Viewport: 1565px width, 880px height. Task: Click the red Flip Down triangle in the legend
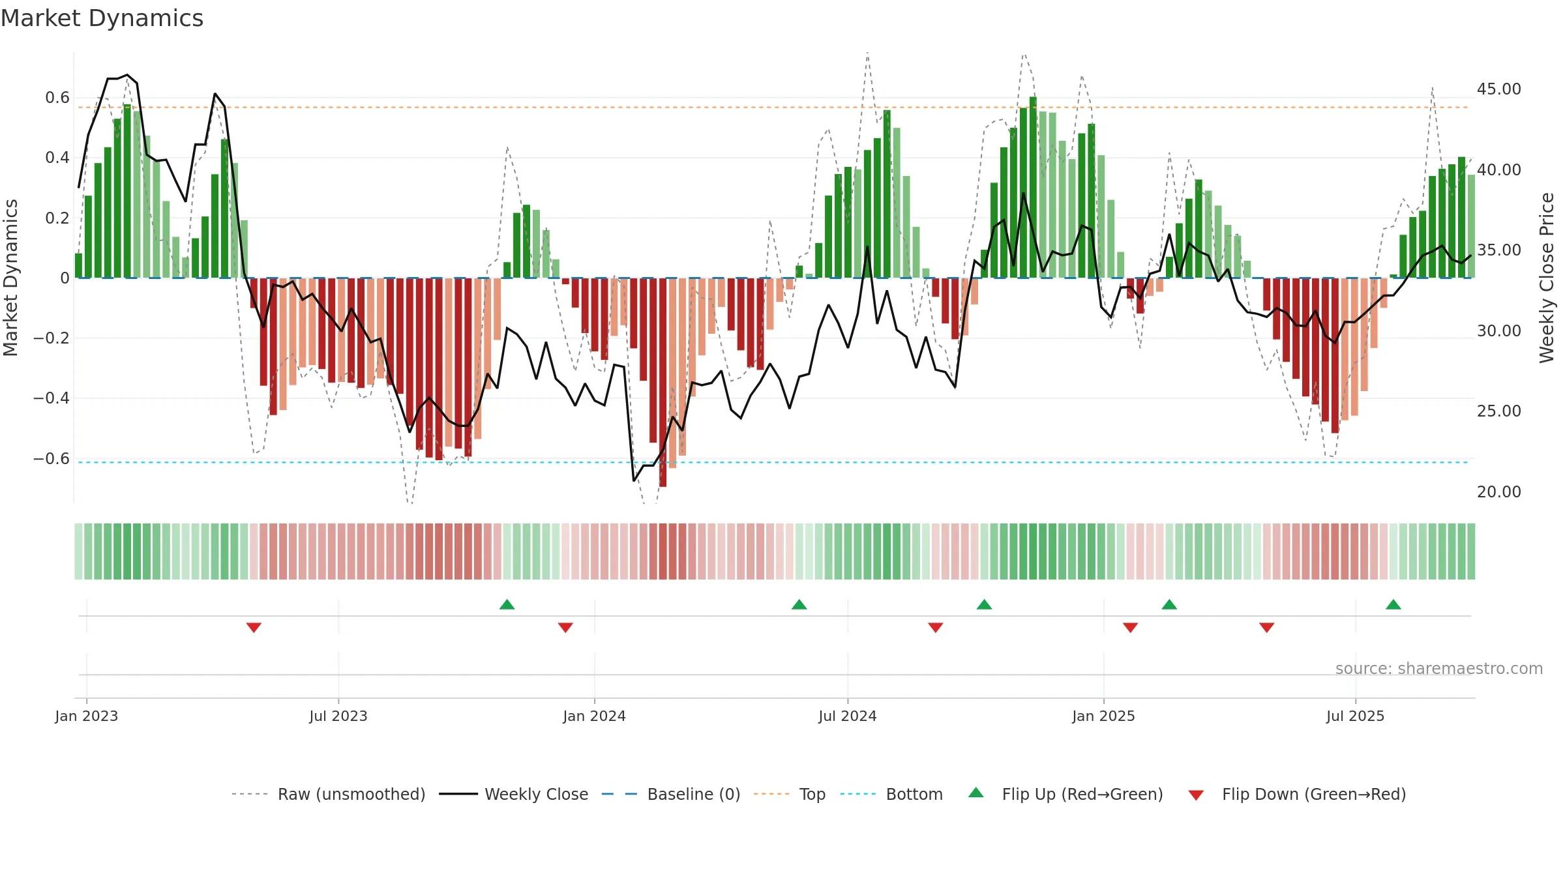point(1196,795)
